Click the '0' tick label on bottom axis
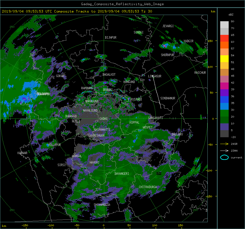The width and height of the screenshot is (245, 229). coord(104,225)
